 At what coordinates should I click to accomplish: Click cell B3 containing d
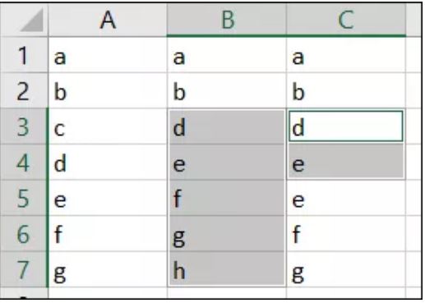click(227, 126)
